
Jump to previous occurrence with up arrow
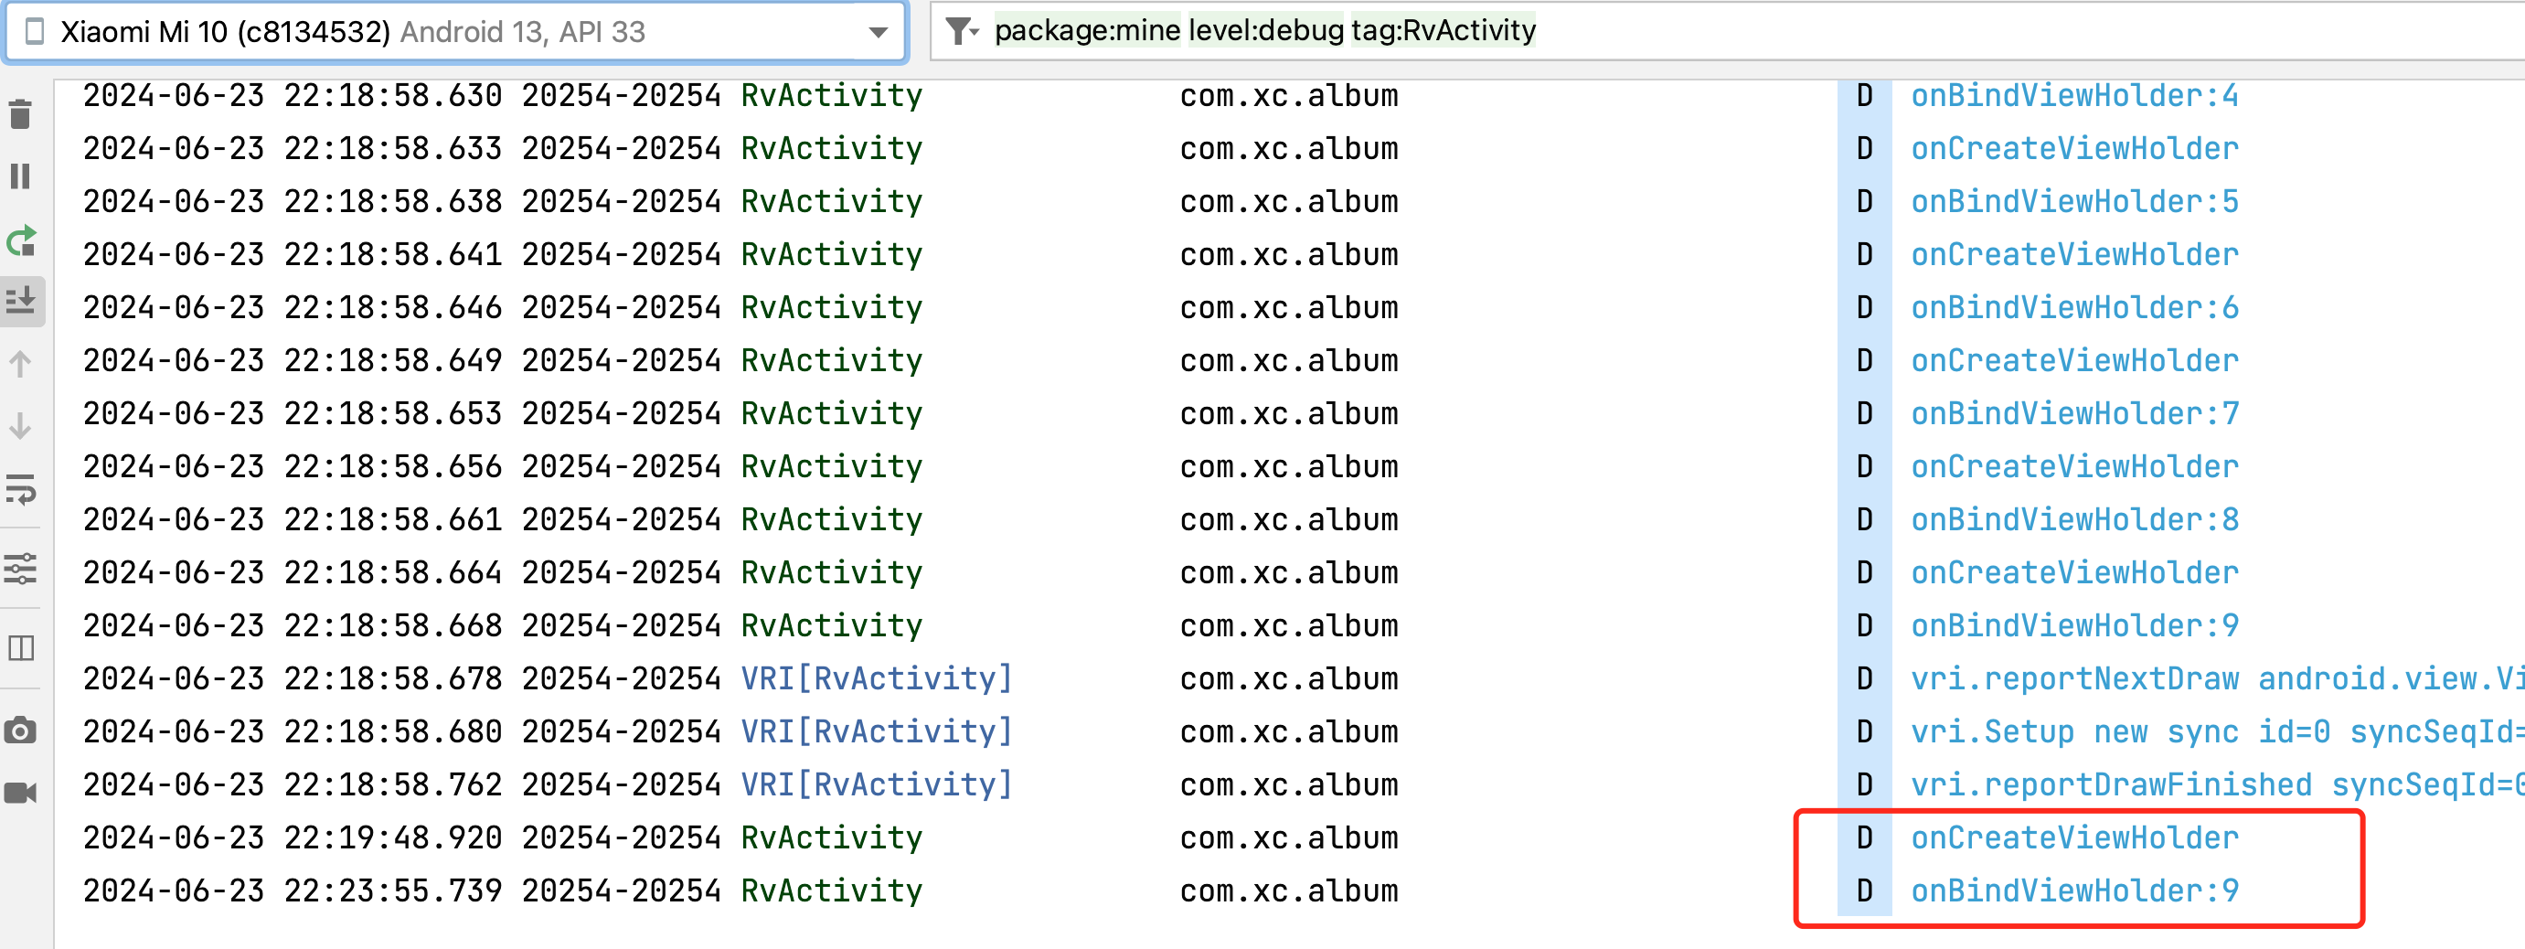pyautogui.click(x=21, y=364)
